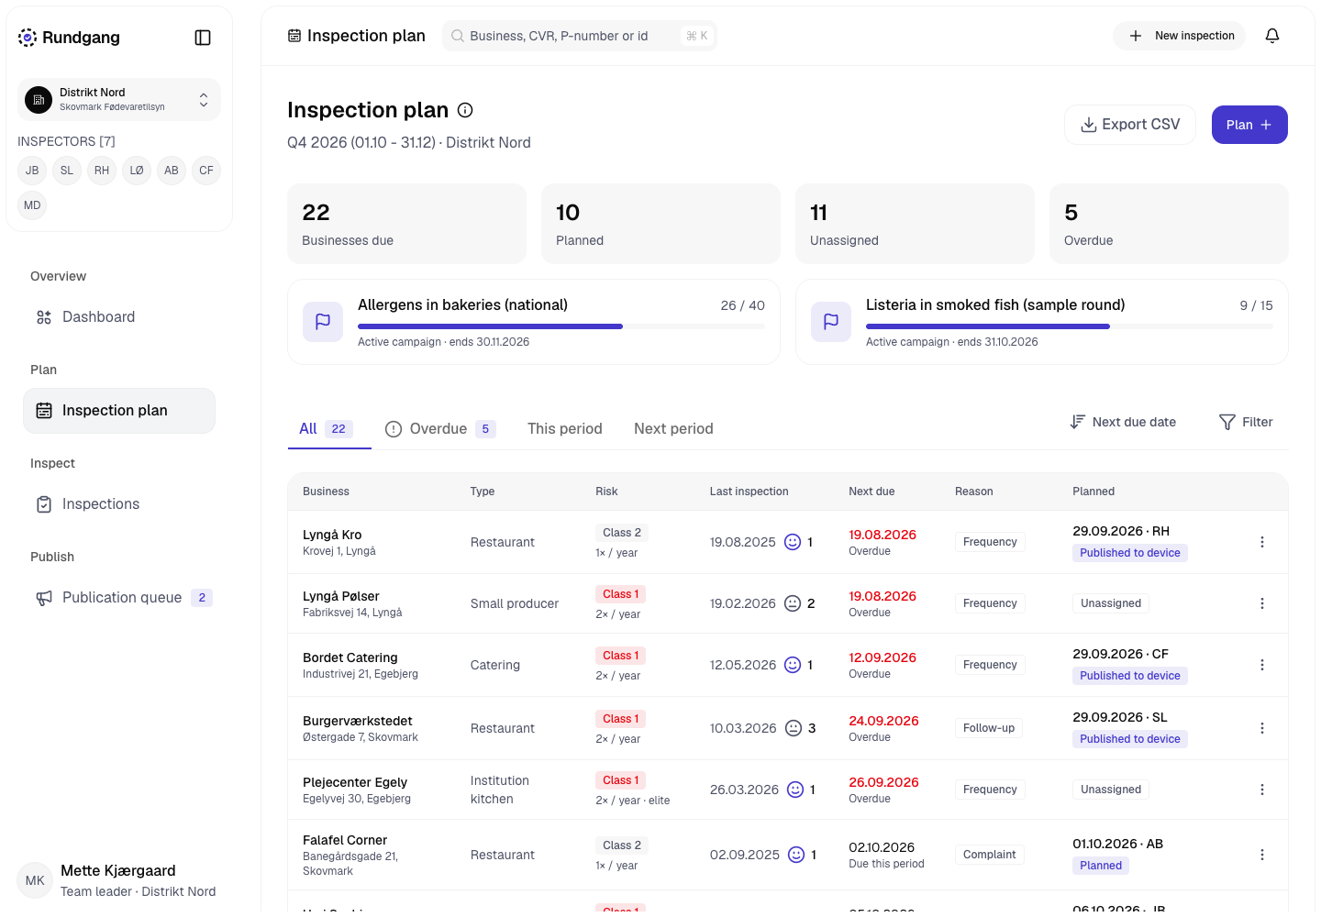Collapse the sidebar panel icon
This screenshot has height=917, width=1321.
203,38
